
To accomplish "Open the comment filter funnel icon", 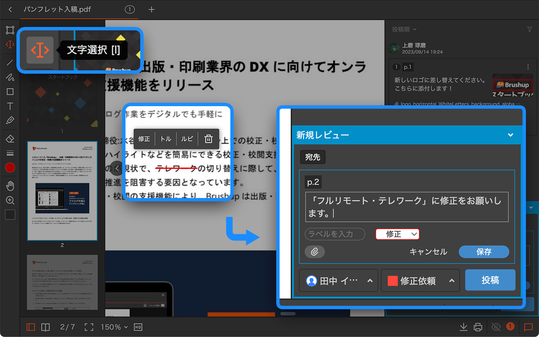I will coord(530,29).
